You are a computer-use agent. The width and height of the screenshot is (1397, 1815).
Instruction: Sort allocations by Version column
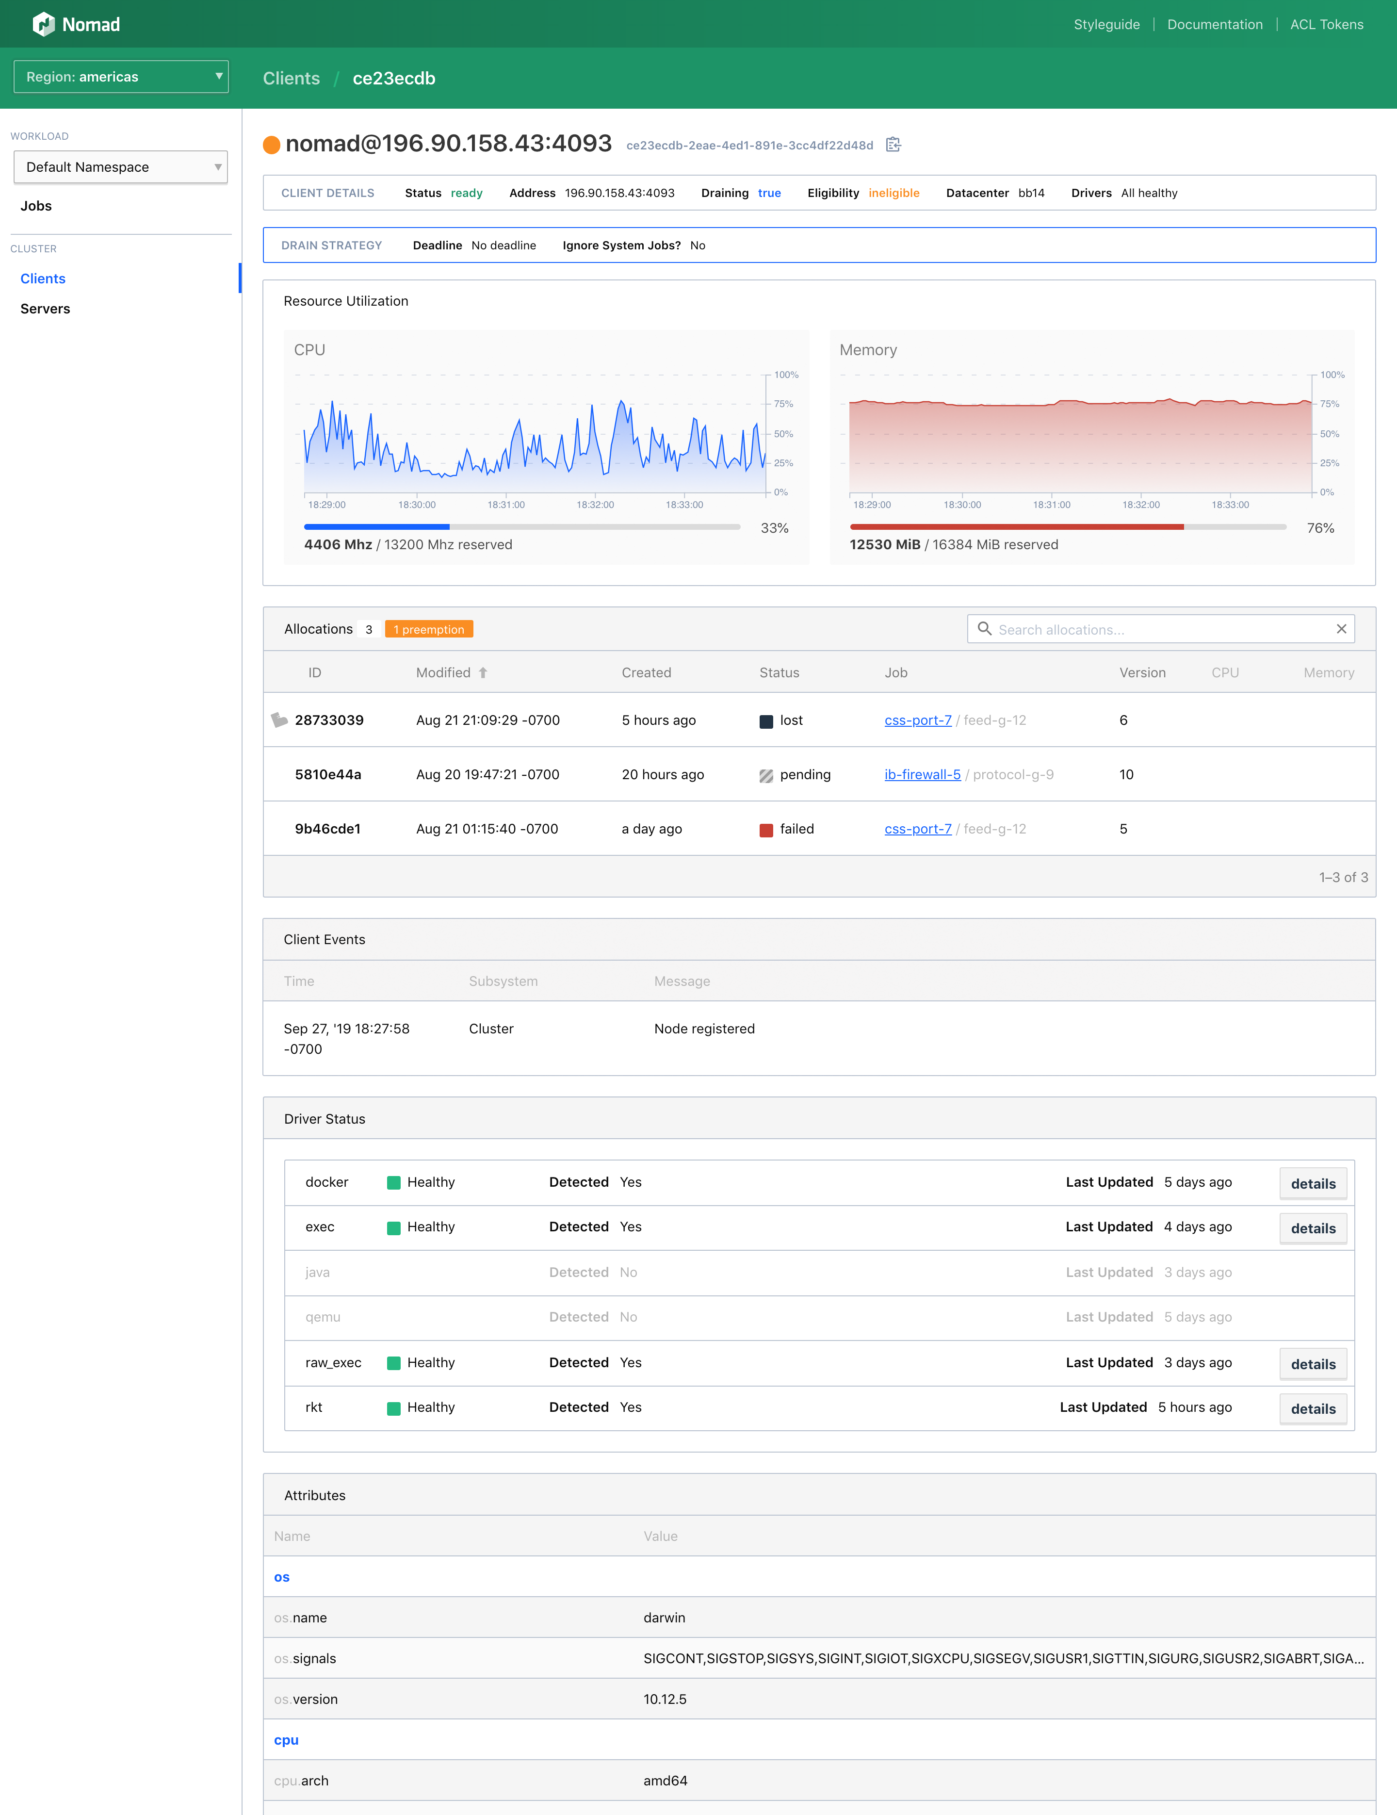(x=1142, y=672)
